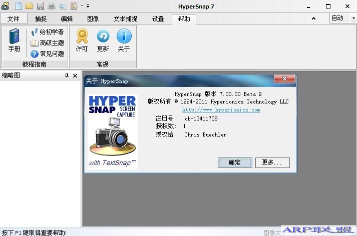Open the hyperionics.com website link
Viewport: 357px width, 236px height.
(221, 110)
